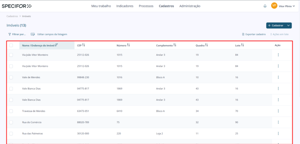Click Número value 75
300x144 pixels.
point(118,122)
